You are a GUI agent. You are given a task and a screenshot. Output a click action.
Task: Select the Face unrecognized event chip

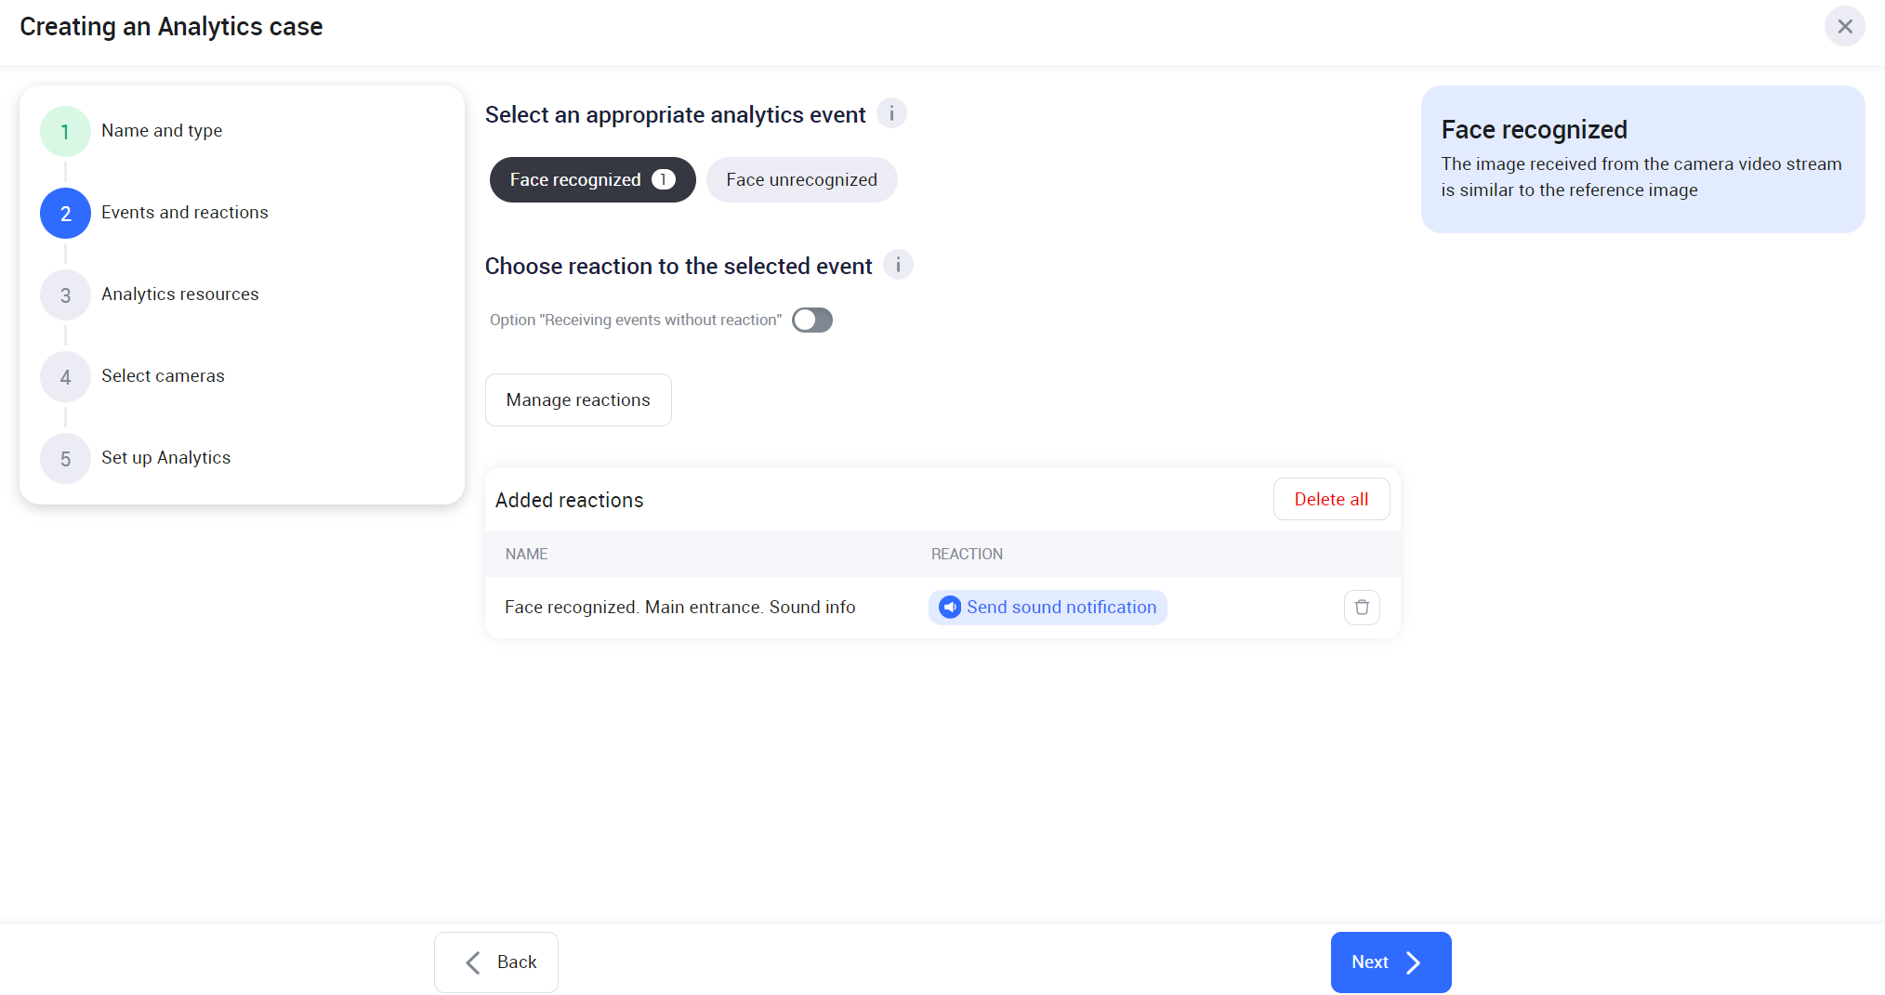point(801,180)
